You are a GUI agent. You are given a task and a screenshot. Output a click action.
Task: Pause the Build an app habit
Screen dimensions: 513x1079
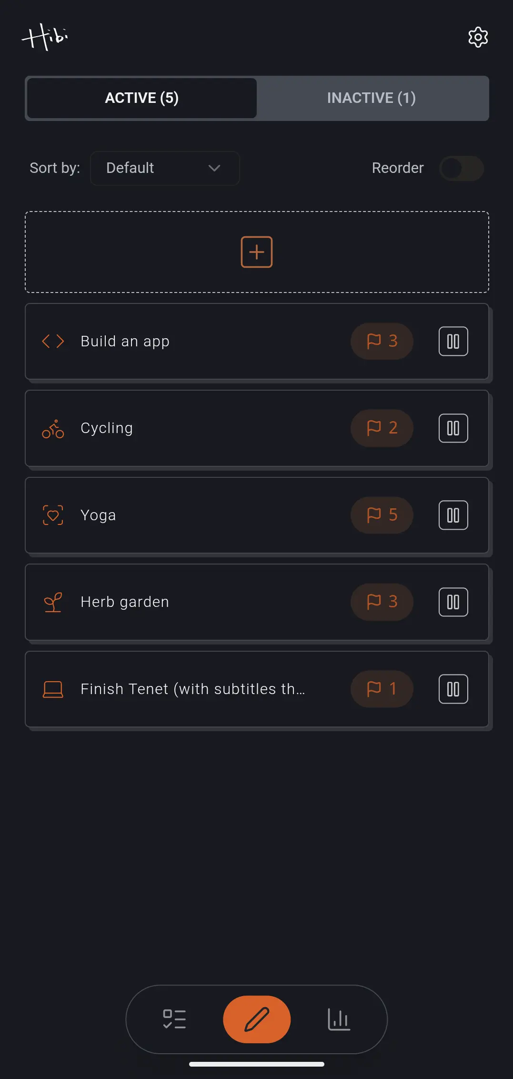point(453,341)
